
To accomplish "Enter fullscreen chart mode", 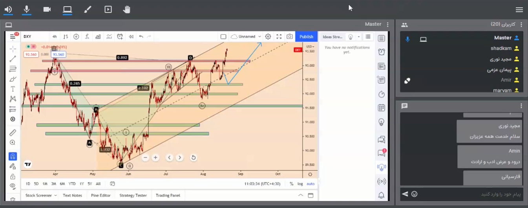I will click(279, 37).
